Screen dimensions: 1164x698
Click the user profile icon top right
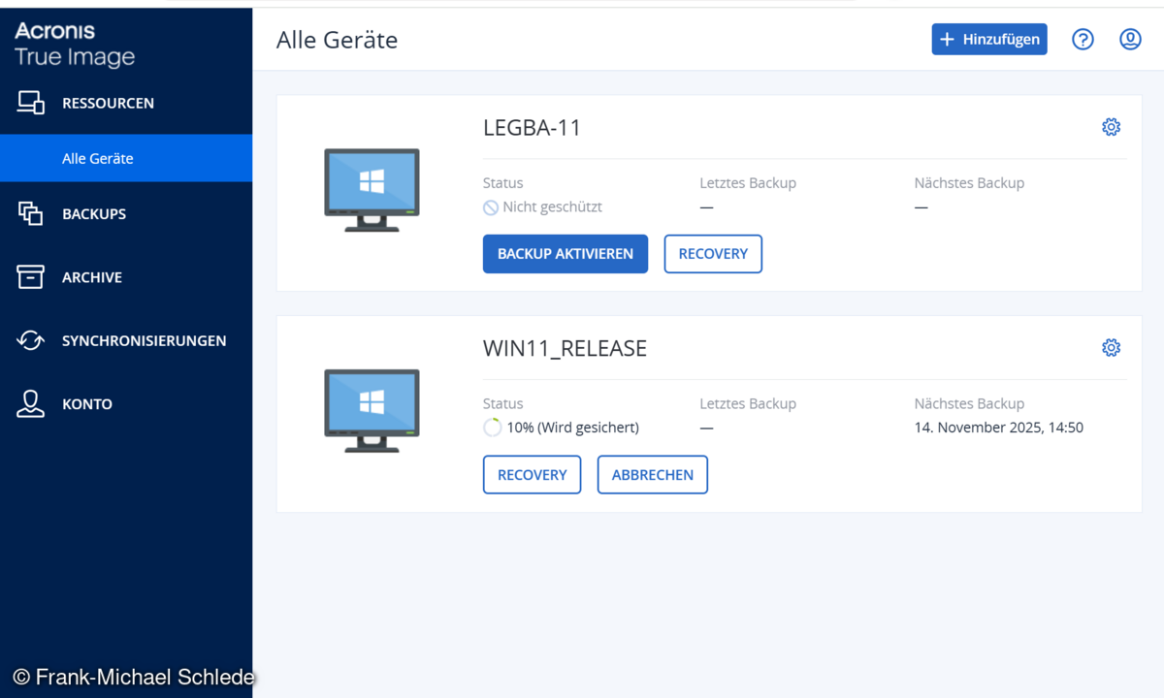[1130, 39]
